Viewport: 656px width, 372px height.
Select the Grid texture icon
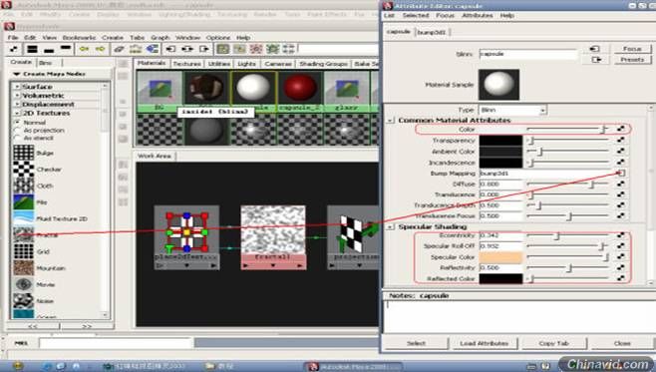coord(24,251)
